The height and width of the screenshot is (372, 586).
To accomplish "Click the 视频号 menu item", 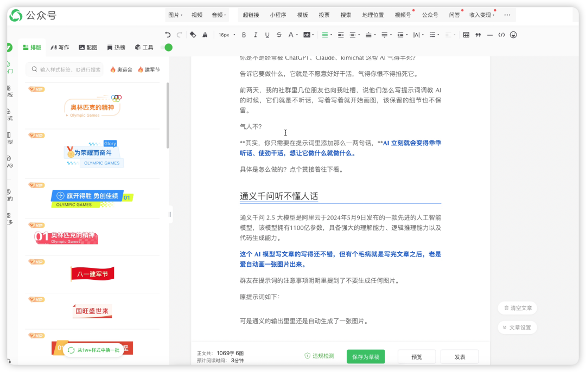I will [x=403, y=15].
